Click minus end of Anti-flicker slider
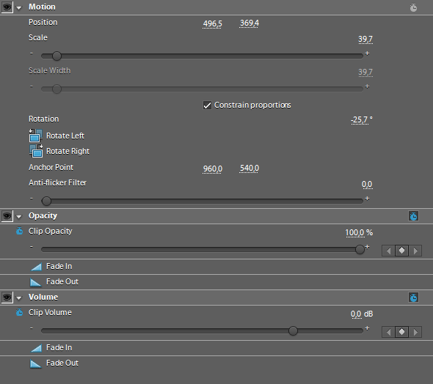The height and width of the screenshot is (384, 433). (x=32, y=198)
